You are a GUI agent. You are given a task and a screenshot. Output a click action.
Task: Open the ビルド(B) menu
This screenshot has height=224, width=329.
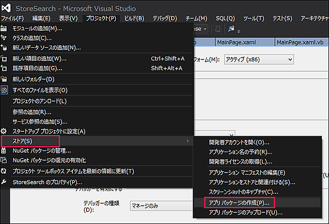tap(134, 18)
